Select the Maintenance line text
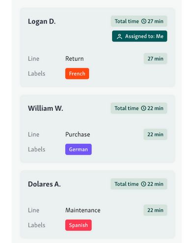 pyautogui.click(x=83, y=210)
